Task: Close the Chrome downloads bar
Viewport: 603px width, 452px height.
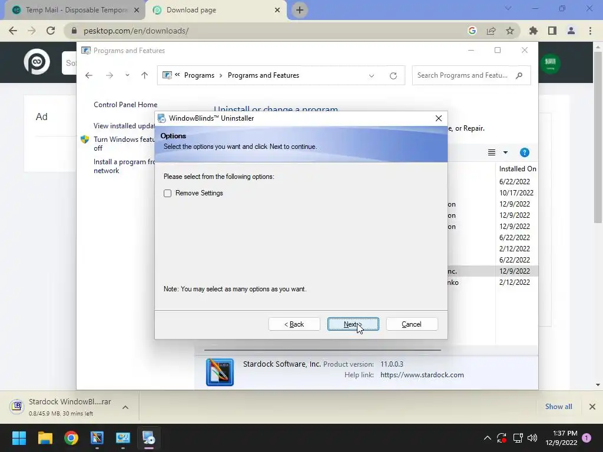Action: (x=592, y=407)
